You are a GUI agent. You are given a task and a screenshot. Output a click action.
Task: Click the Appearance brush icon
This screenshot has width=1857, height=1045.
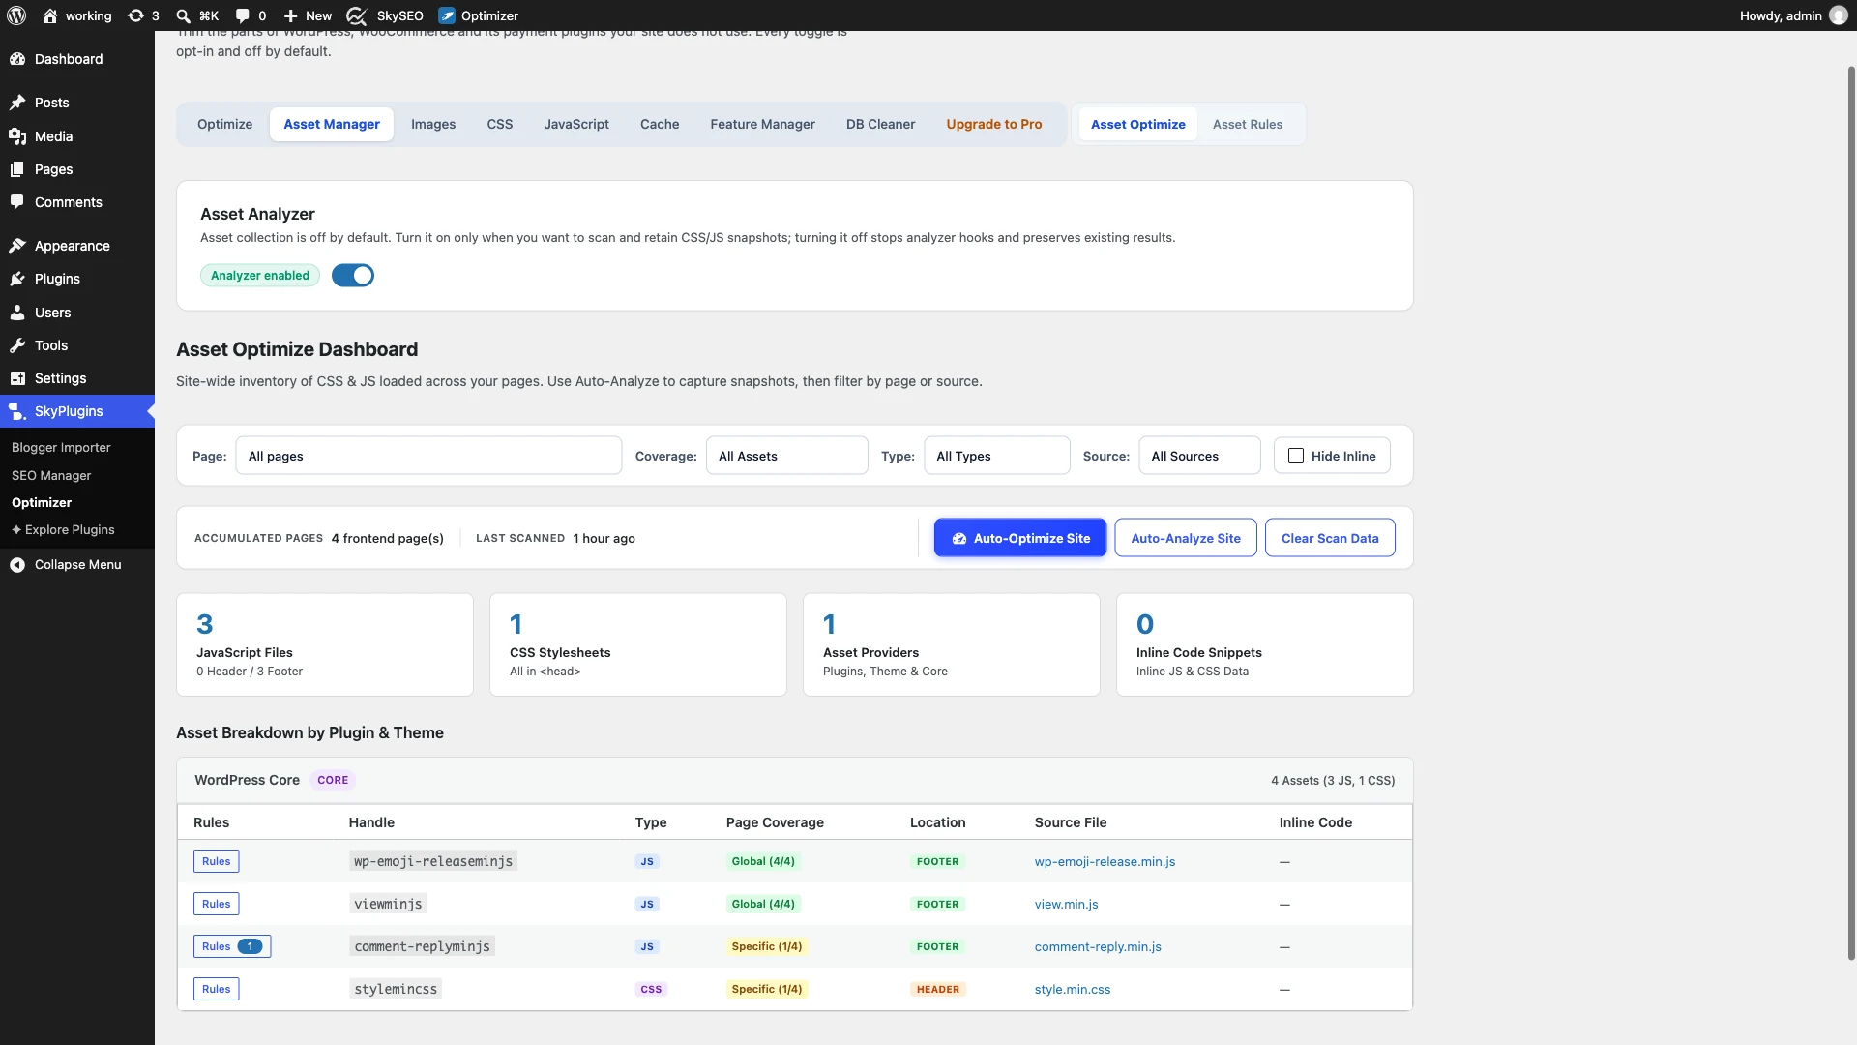point(17,246)
